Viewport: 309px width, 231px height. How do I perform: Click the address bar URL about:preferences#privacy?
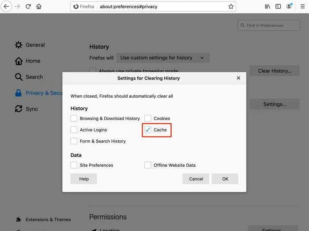click(128, 7)
